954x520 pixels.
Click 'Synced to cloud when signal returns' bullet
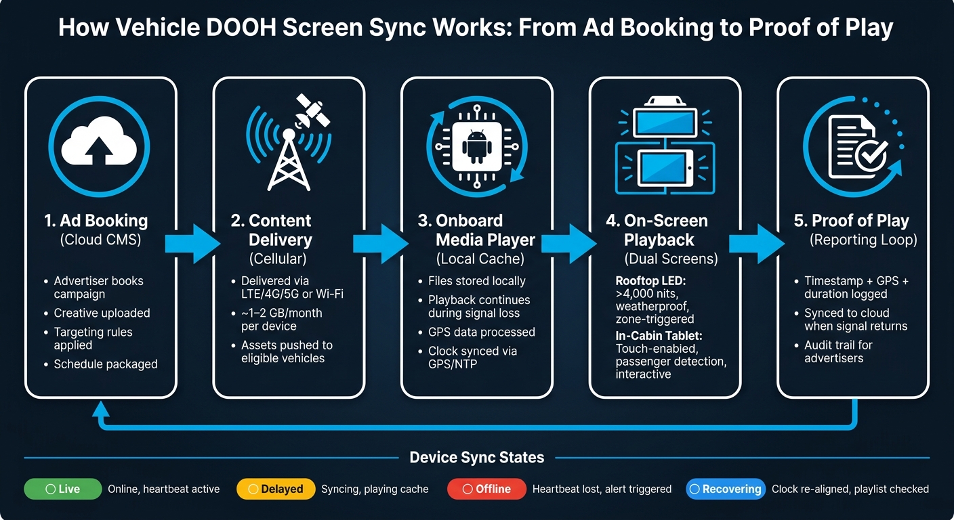pos(856,320)
